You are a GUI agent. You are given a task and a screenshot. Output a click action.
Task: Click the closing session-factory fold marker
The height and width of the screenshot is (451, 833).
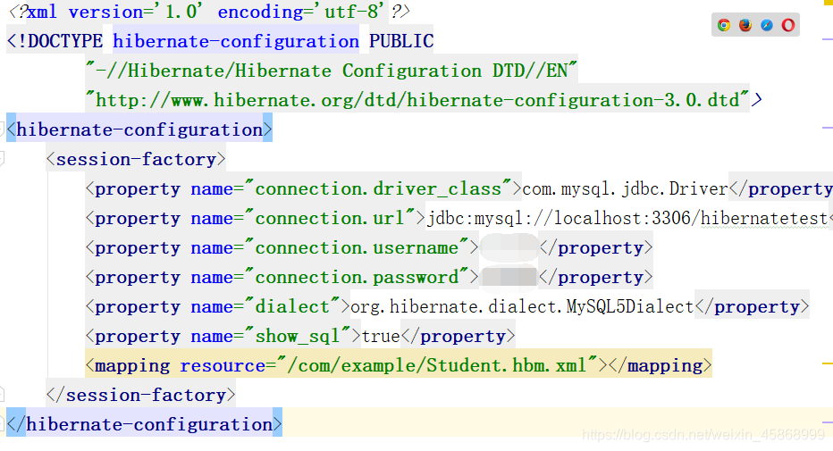(x=2, y=394)
